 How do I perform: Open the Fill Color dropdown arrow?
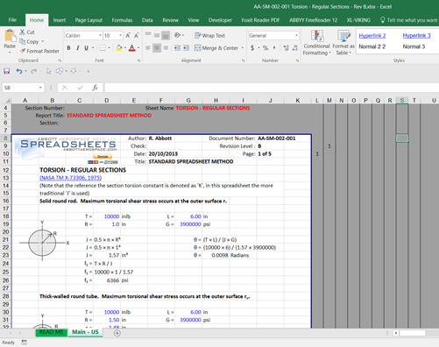(x=125, y=48)
